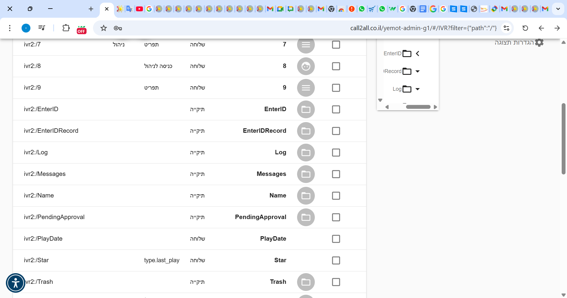The height and width of the screenshot is (298, 567).
Task: Click the menu icon in row 7
Action: [306, 45]
